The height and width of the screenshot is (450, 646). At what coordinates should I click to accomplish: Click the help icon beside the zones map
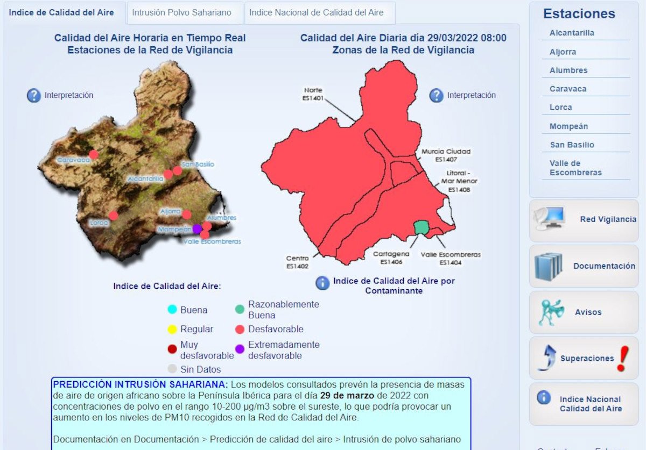click(x=436, y=96)
